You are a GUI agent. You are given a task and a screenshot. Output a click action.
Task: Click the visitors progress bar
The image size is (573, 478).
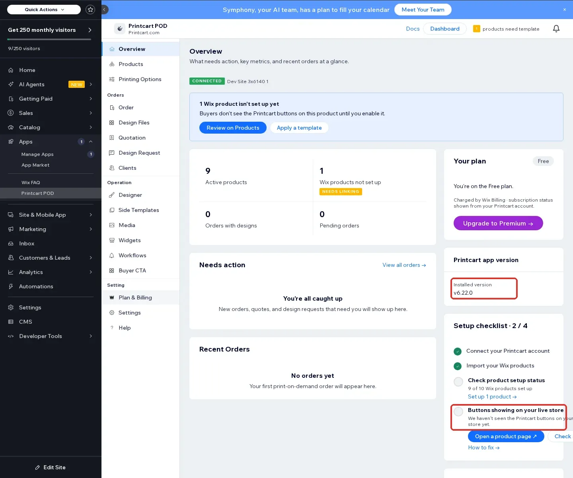coord(49,39)
